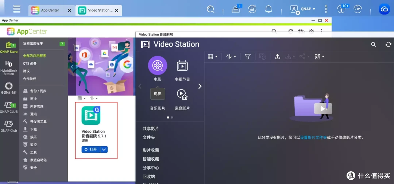Select 电影 movies category icon
This screenshot has height=184, width=394.
point(158,65)
